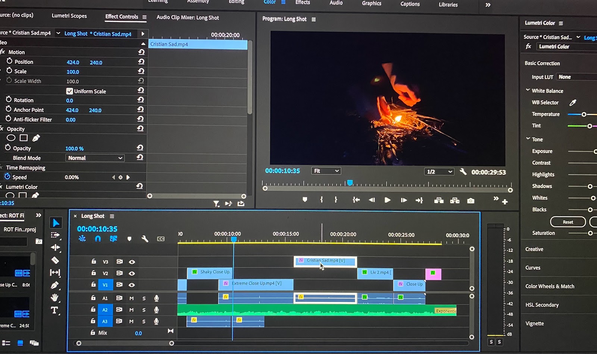597x354 pixels.
Task: Open timeline wrench display settings
Action: pyautogui.click(x=145, y=239)
